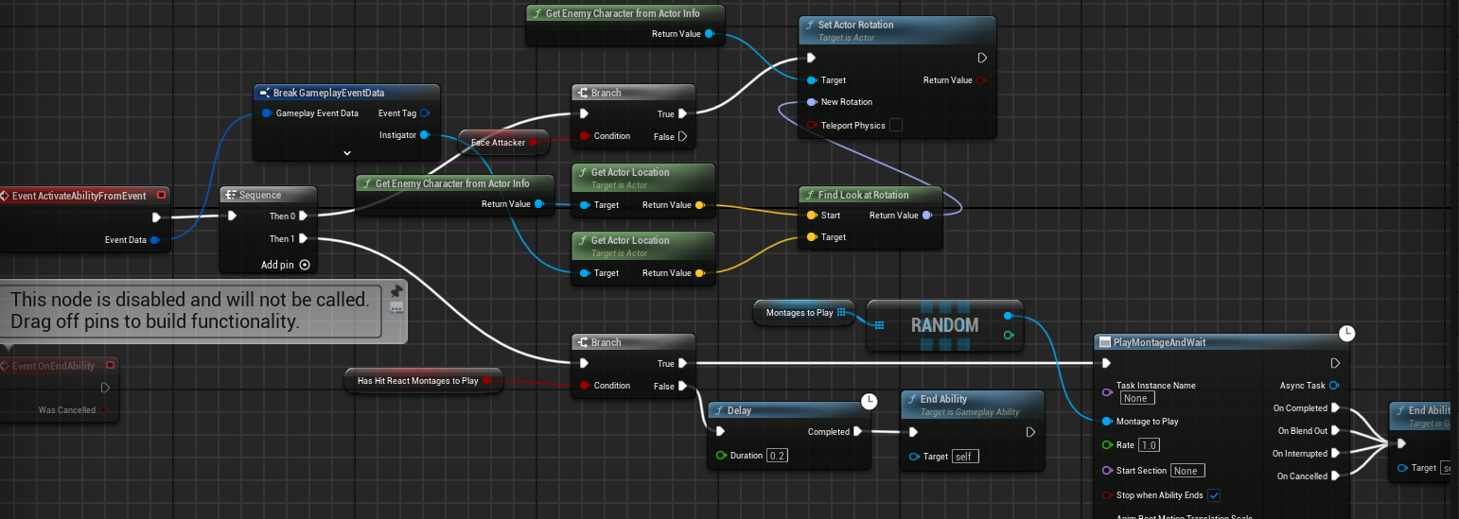The height and width of the screenshot is (519, 1459).
Task: Click the Async Task output pin
Action: 1334,386
